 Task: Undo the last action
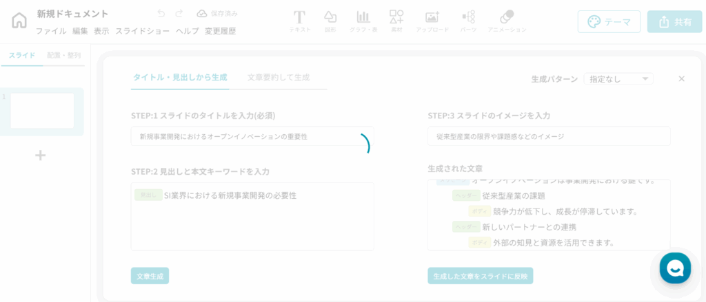pos(161,14)
